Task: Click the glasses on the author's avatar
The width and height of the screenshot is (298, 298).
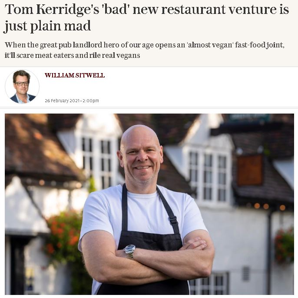Action: [x=22, y=84]
